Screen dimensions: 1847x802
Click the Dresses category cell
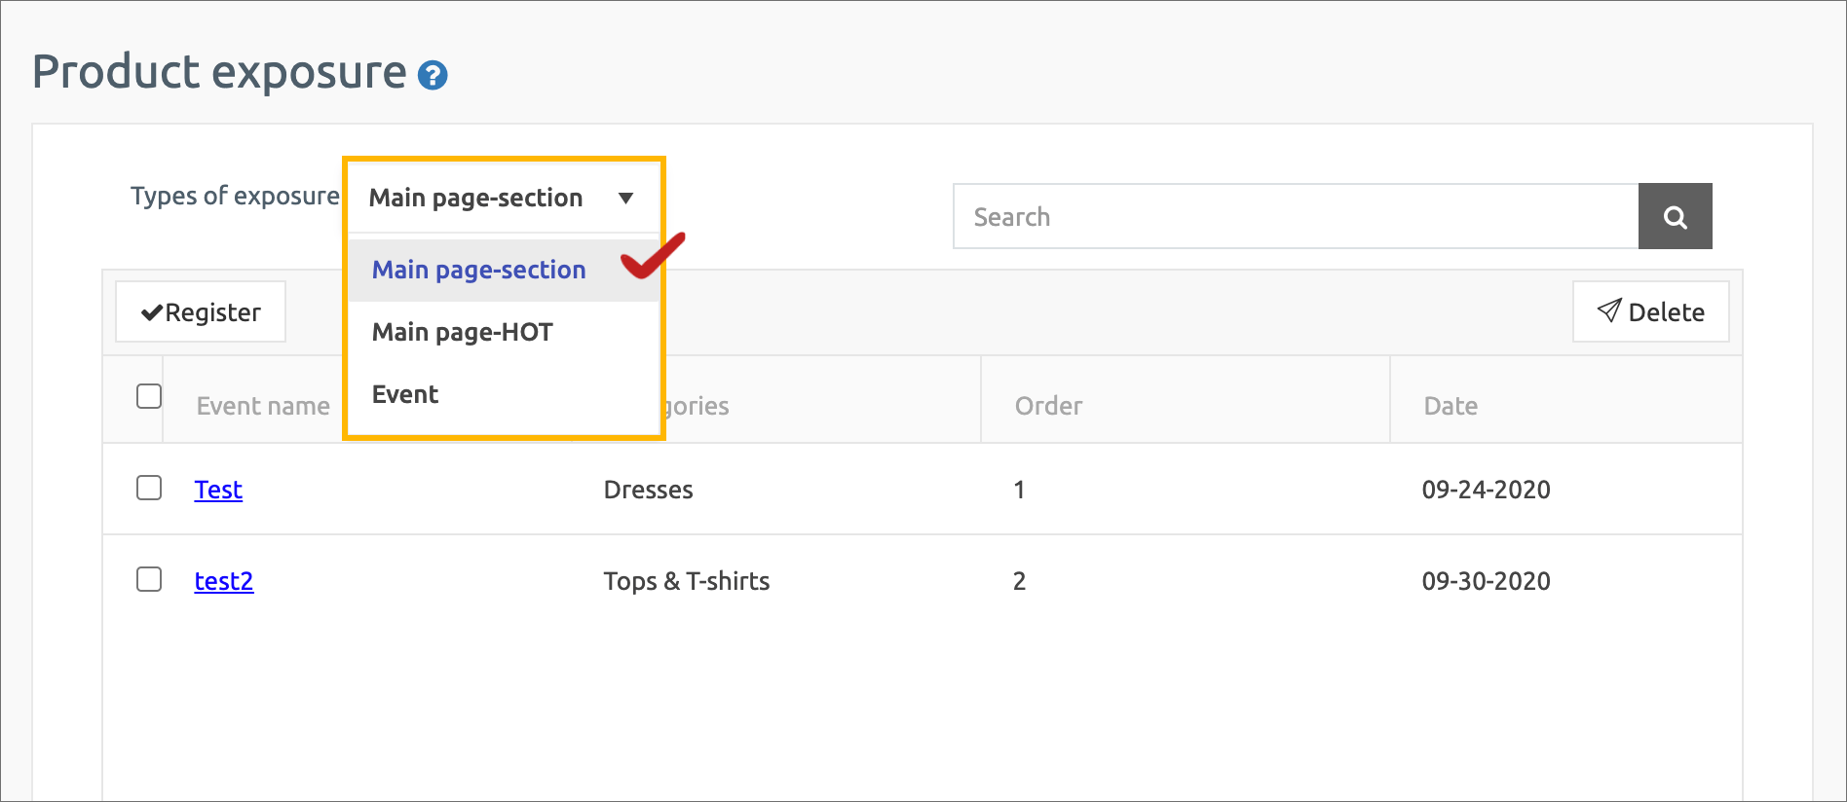pos(648,490)
